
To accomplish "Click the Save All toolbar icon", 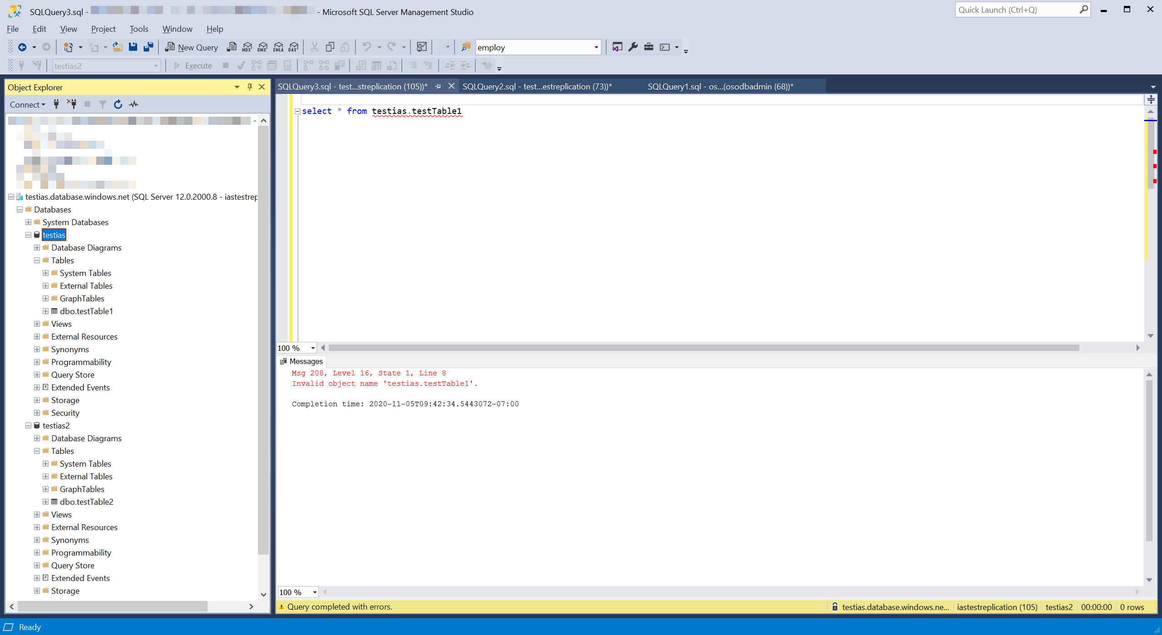I will pyautogui.click(x=148, y=47).
